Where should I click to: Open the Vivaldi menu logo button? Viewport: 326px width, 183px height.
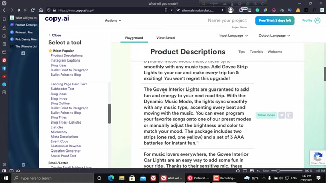(x=4, y=3)
